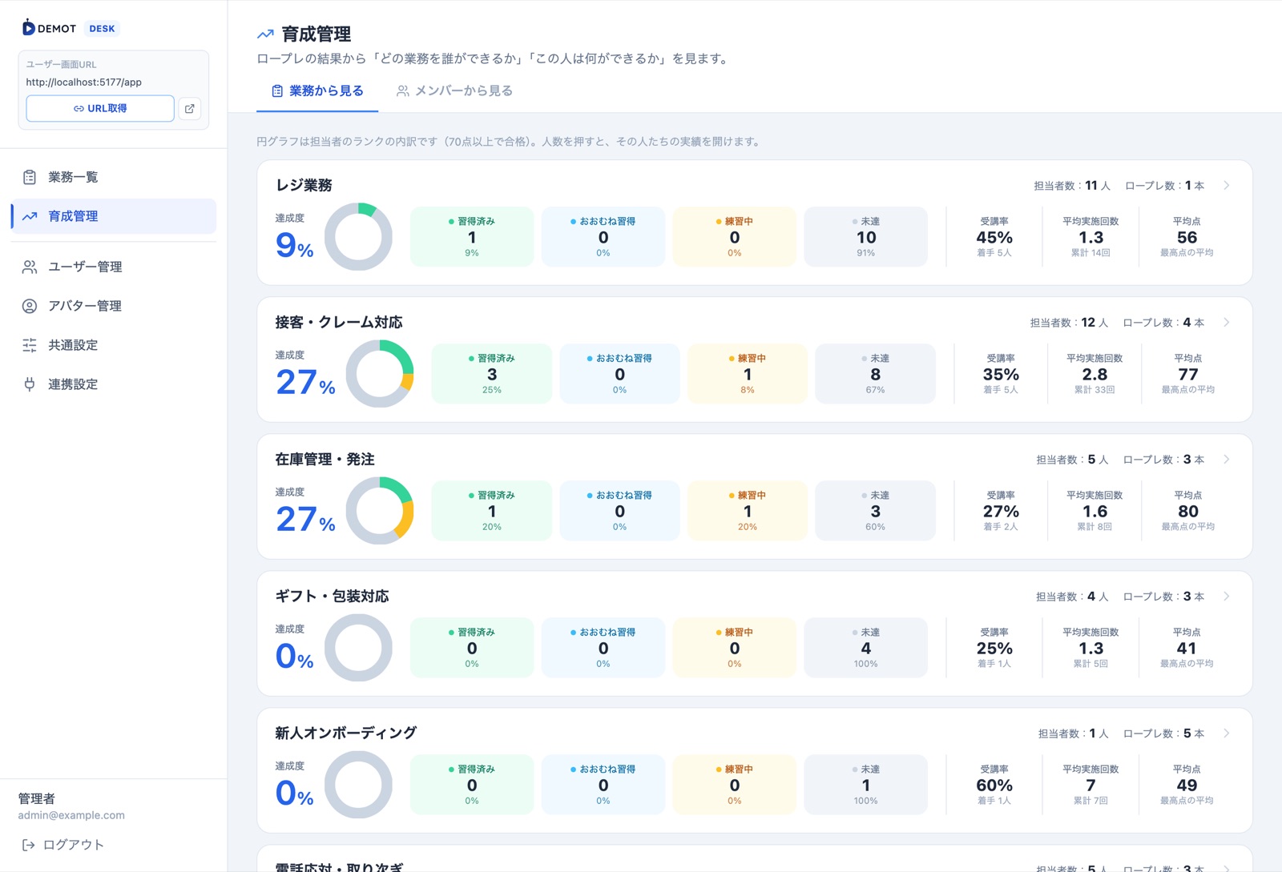Click the 業務一覧 clipboard icon

[30, 177]
